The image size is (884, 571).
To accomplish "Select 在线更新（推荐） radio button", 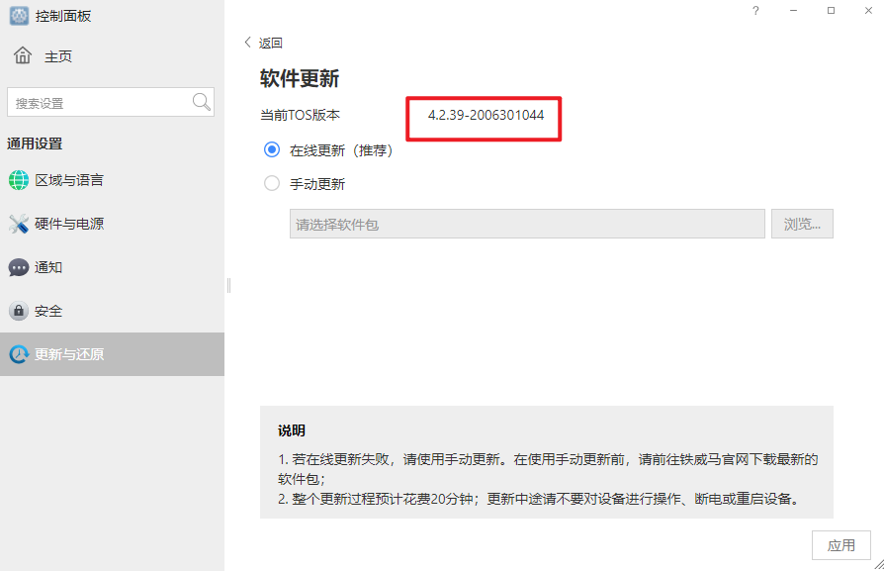I will [x=272, y=150].
